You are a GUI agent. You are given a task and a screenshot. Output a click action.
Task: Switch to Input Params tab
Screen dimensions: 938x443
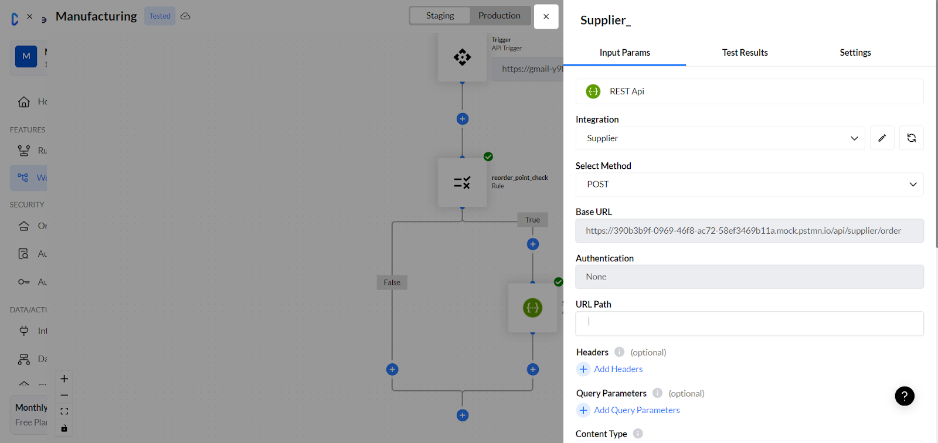click(624, 53)
